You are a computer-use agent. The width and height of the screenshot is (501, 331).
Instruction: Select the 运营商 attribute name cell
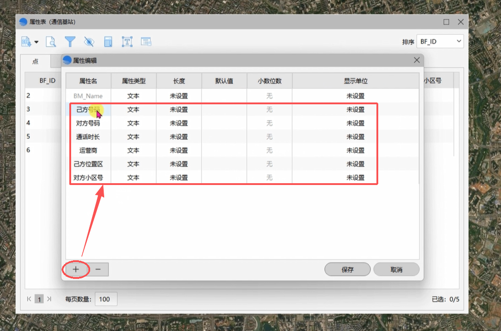click(88, 150)
